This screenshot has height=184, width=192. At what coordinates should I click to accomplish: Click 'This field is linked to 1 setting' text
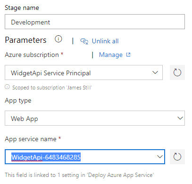79,175
